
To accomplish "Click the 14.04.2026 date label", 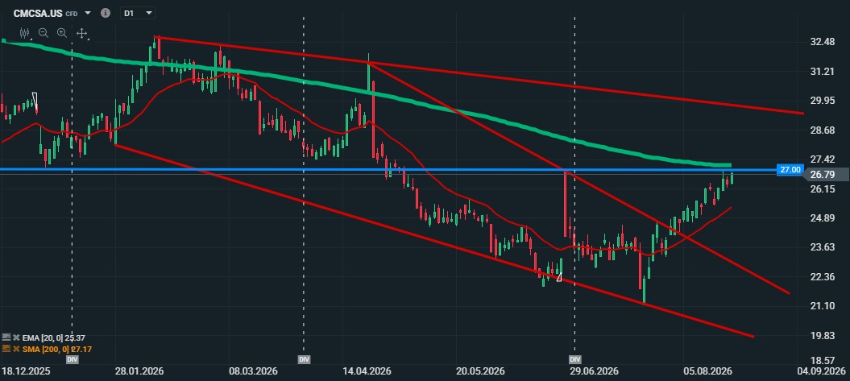I will coord(367,371).
